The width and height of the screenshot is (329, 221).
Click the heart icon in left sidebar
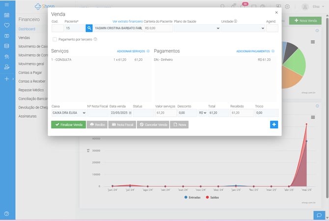(x=6, y=25)
